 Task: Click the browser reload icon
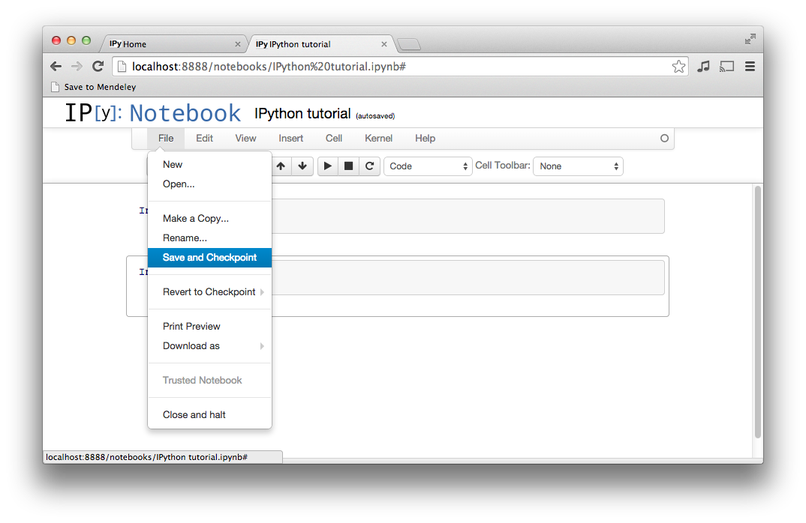98,67
